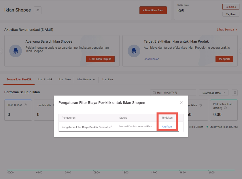Open the Tagihan button
The image size is (242, 179).
(230, 14)
